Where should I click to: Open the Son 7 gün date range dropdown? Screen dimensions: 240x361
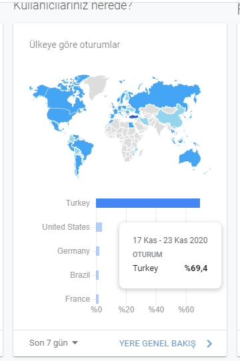pos(53,343)
